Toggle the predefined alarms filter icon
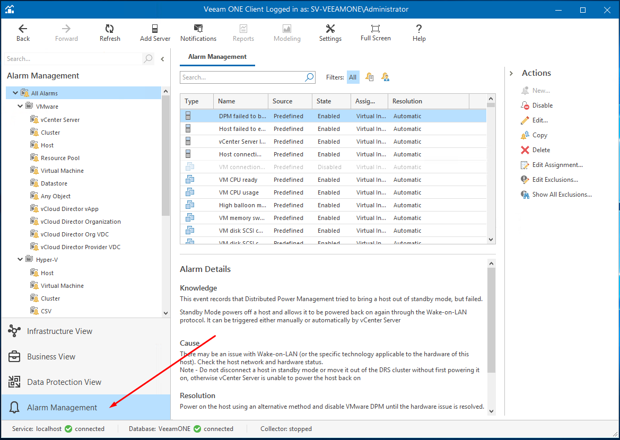 coord(370,77)
